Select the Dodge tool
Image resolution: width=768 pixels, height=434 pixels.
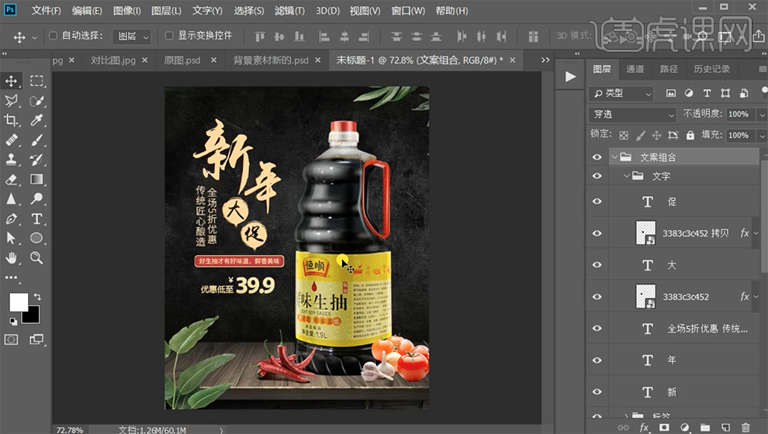point(36,198)
